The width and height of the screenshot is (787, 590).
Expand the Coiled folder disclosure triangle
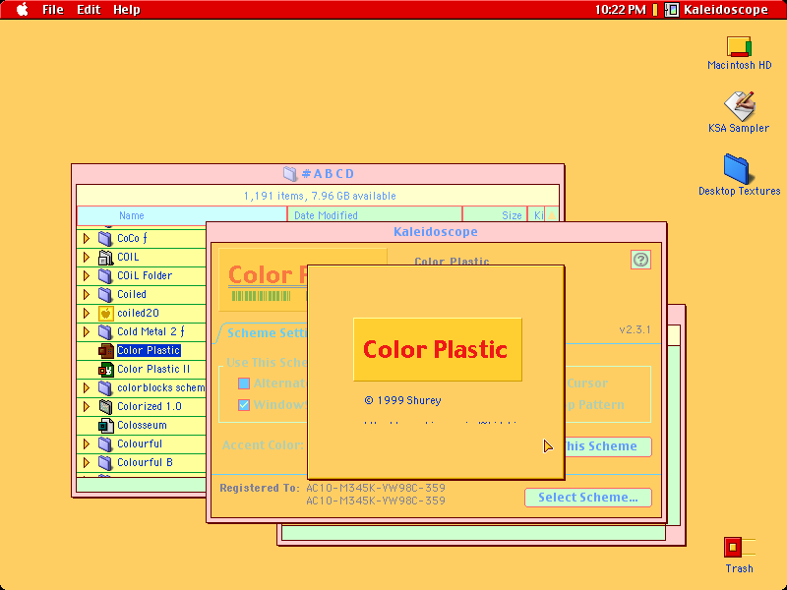coord(87,294)
